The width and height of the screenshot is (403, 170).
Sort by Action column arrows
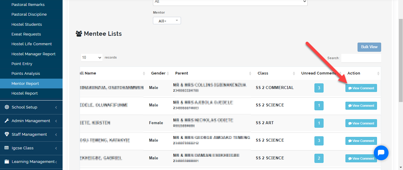coord(378,73)
